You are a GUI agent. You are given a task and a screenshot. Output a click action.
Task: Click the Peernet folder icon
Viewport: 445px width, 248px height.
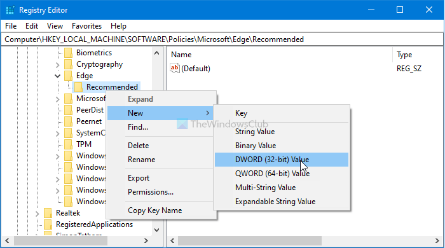coord(68,121)
